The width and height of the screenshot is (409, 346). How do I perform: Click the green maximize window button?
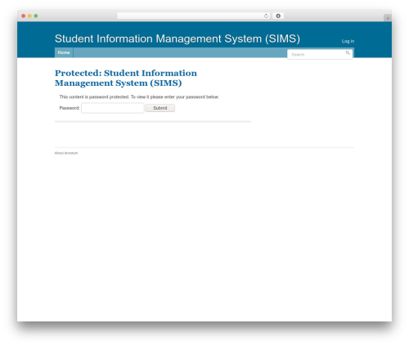coord(36,16)
